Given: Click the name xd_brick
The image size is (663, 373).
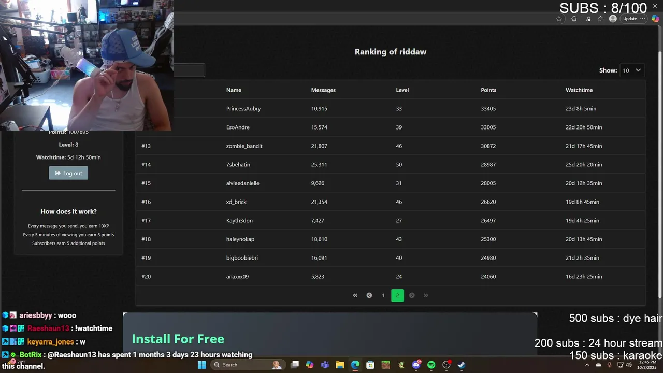Looking at the screenshot, I should tap(236, 202).
